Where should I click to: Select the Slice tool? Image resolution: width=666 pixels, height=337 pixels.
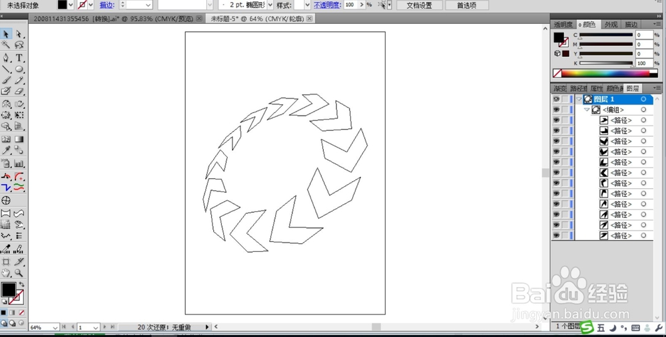pyautogui.click(x=19, y=261)
